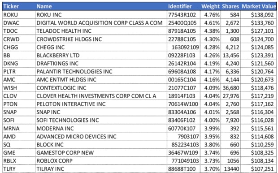Select identifier cell 22788C105
Image resolution: width=278 pixels, height=173 pixels.
click(x=183, y=39)
